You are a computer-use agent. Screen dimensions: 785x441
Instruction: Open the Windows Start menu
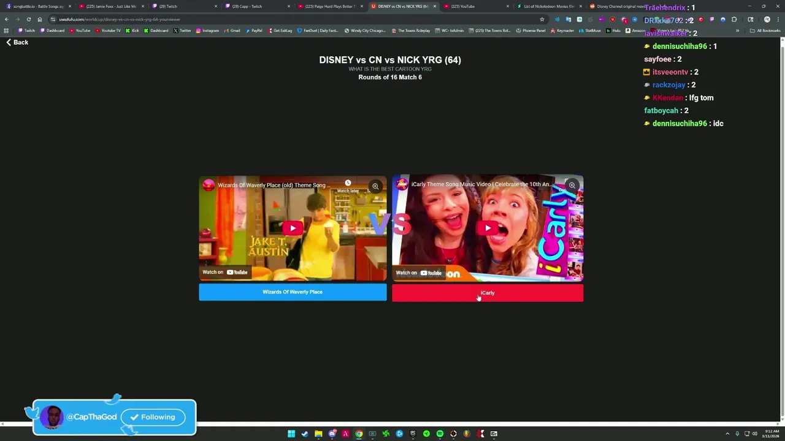(291, 434)
